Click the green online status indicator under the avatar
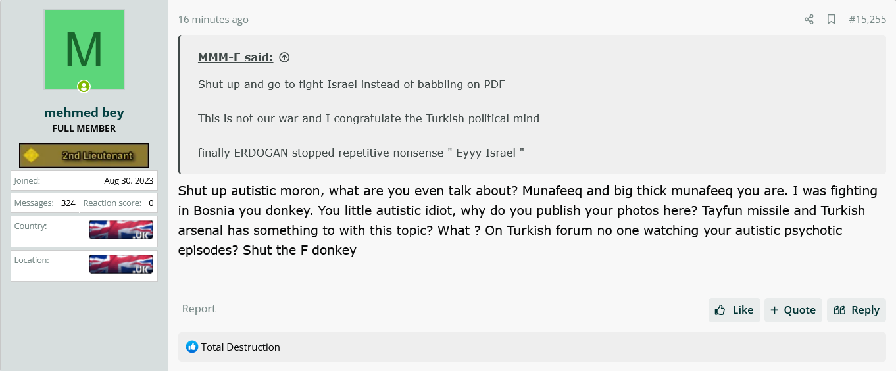896x371 pixels. pyautogui.click(x=84, y=86)
